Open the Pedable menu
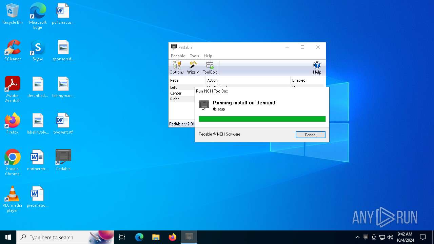Viewport: 434px width, 244px height. 178,56
